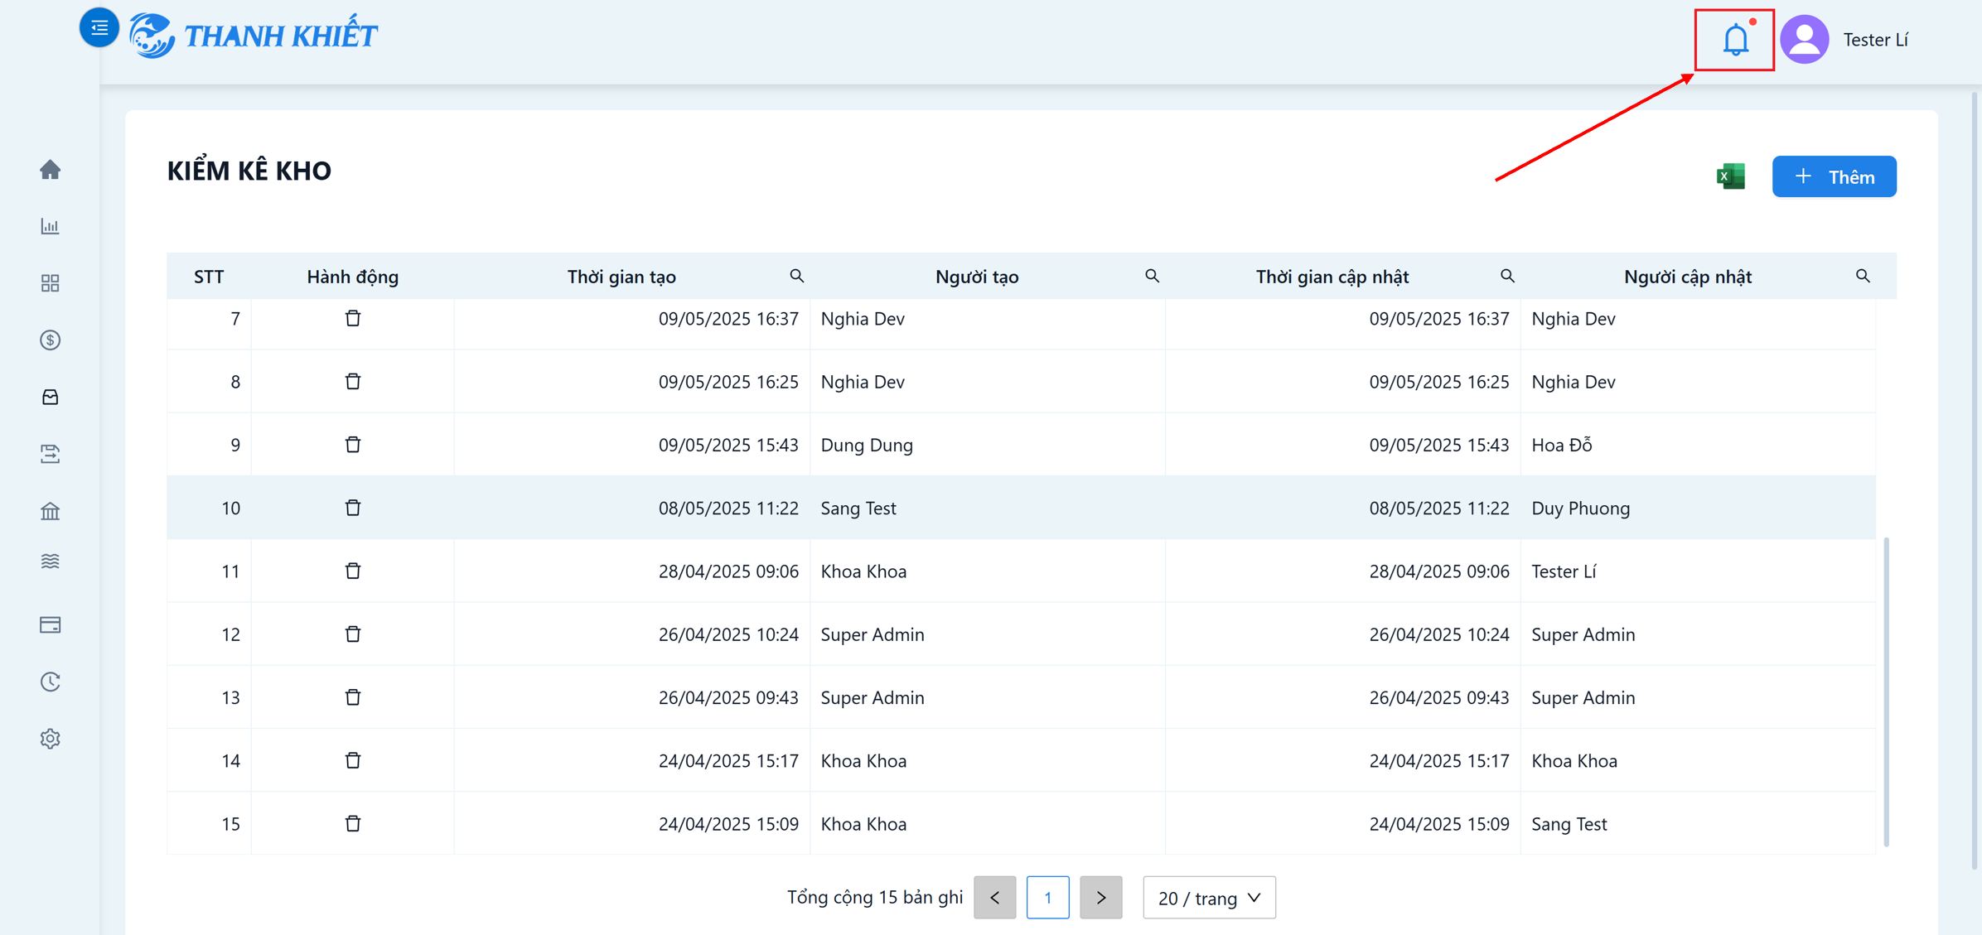Expand the 20 / trang page size dropdown
This screenshot has height=935, width=1982.
(1210, 898)
